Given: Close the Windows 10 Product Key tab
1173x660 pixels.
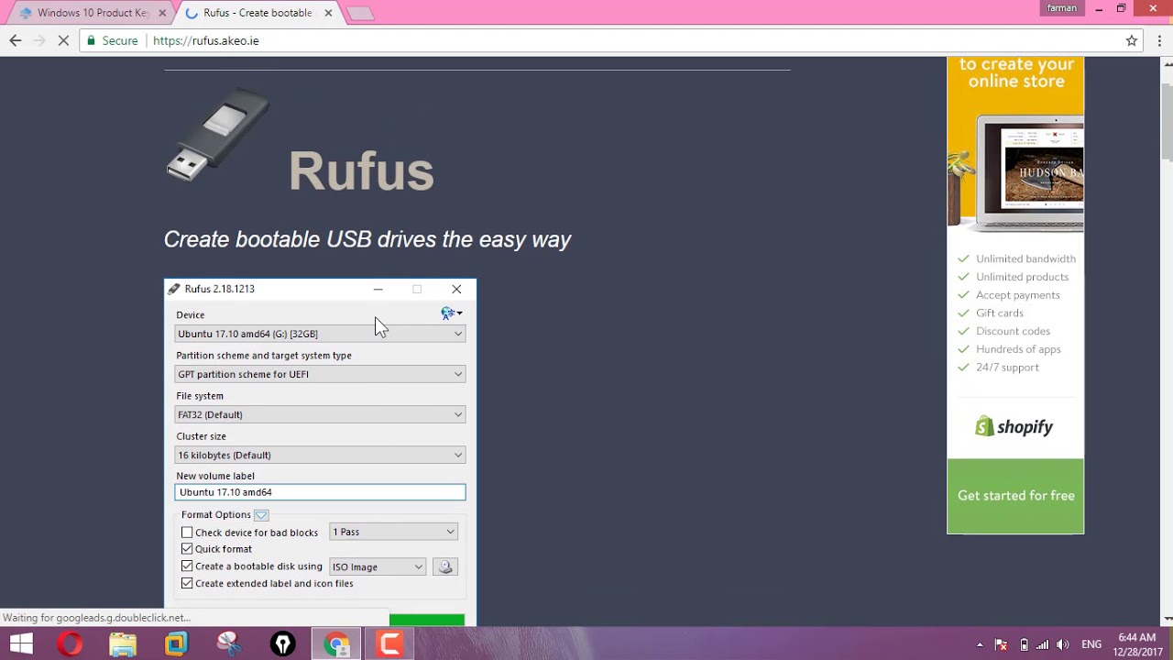Looking at the screenshot, I should [162, 13].
